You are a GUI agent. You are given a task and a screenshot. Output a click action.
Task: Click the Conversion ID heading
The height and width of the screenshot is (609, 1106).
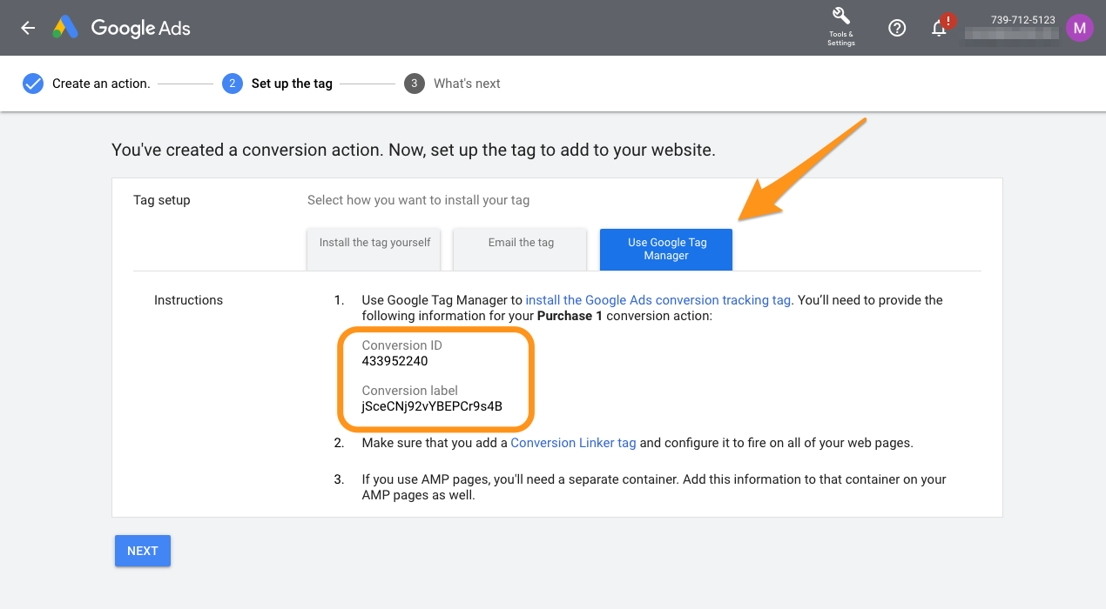[x=402, y=345]
